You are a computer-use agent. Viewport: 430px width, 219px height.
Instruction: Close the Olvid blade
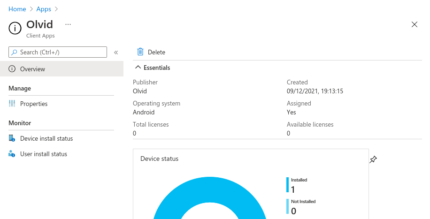click(415, 24)
